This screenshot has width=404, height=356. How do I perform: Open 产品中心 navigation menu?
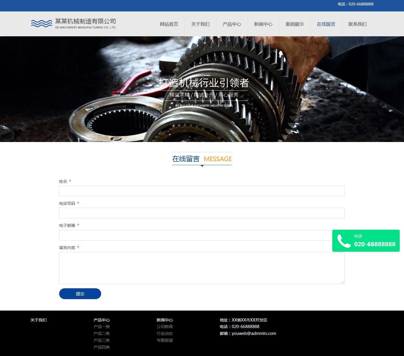click(x=232, y=24)
